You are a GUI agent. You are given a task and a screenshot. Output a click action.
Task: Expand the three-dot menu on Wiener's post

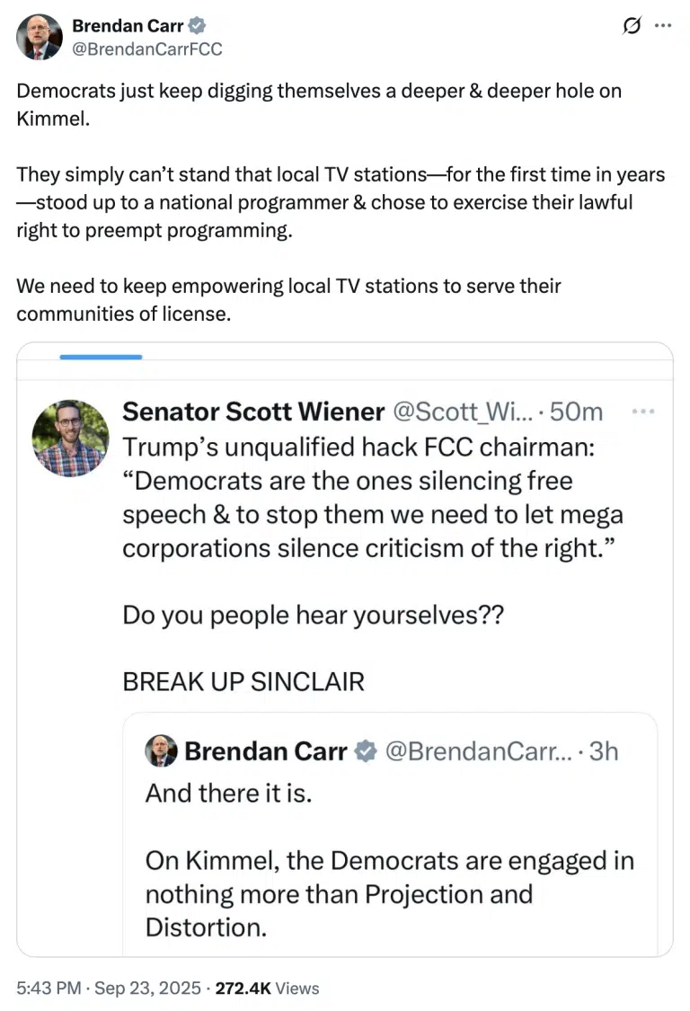[643, 412]
